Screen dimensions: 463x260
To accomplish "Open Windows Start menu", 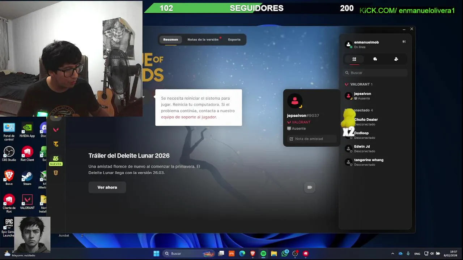I will (156, 253).
